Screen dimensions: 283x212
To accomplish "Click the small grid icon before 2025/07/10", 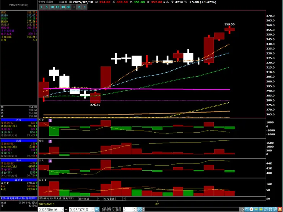I will [x=71, y=2].
